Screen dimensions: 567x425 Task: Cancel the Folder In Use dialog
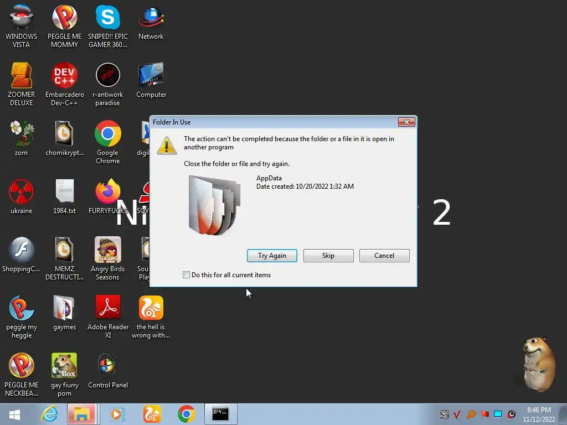[384, 256]
